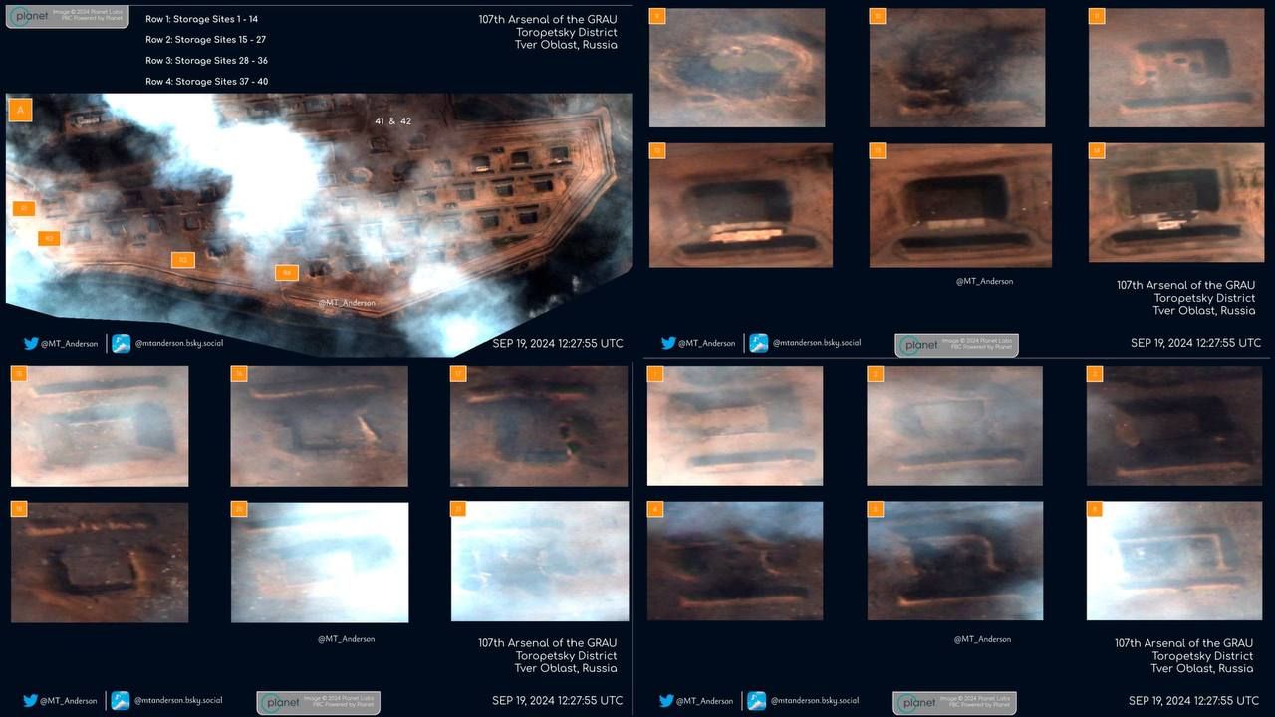Click the Bluesky icon below the overview map
Image resolution: width=1275 pixels, height=717 pixels.
(x=122, y=343)
